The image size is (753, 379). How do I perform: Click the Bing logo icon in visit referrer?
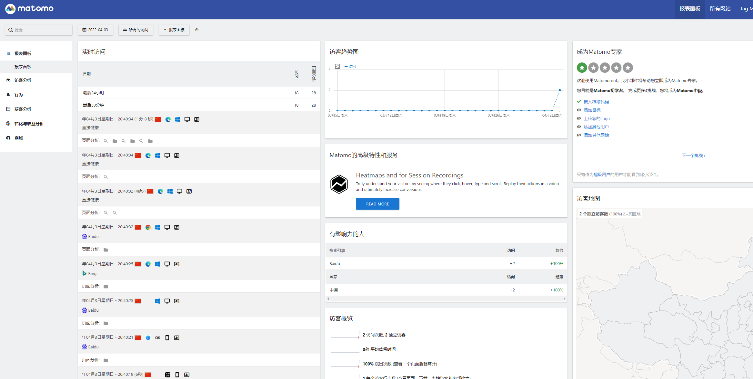(x=84, y=273)
